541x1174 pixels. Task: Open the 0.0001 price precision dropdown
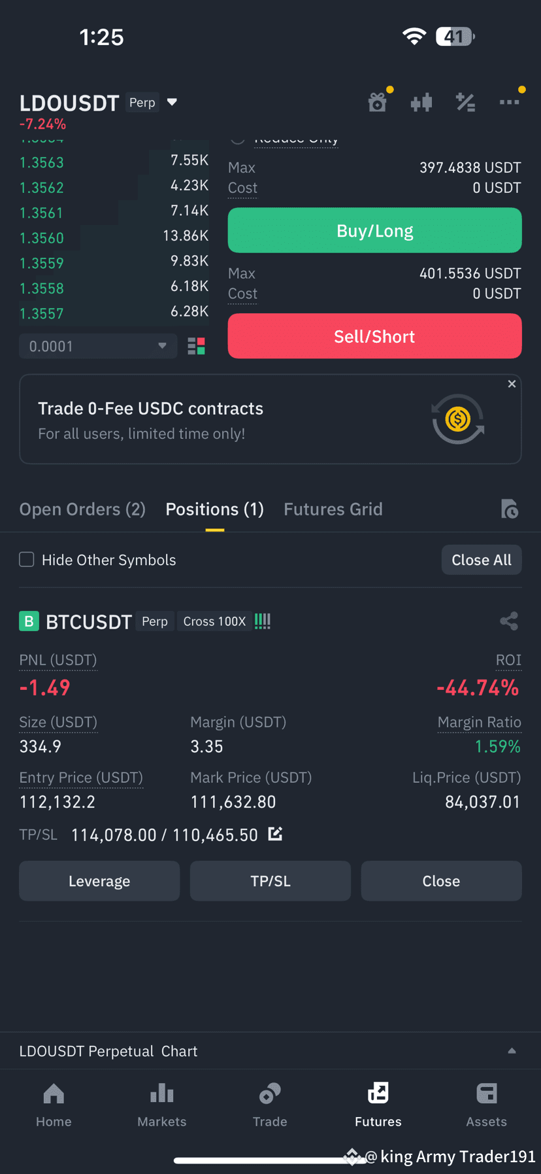[x=99, y=346]
